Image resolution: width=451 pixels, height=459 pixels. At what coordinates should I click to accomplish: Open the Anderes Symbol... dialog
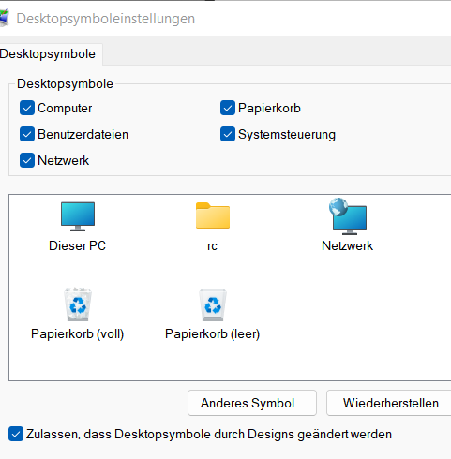[x=252, y=403]
